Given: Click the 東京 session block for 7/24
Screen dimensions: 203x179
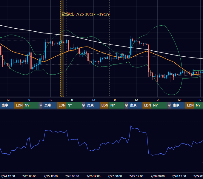Looking at the screenshot, I should [x=7, y=105].
